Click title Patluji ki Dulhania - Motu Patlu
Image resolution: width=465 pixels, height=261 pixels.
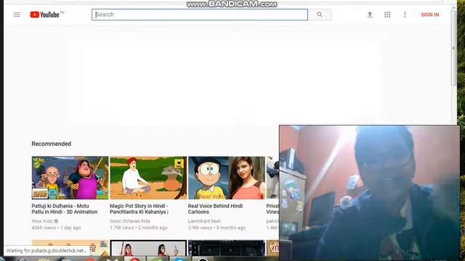pos(65,209)
